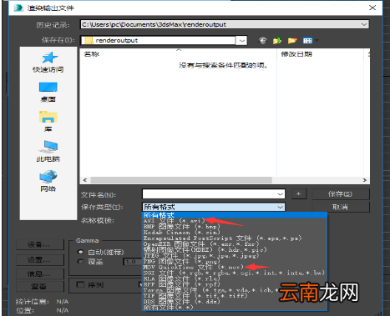Image resolution: width=390 pixels, height=316 pixels.
Task: Select This PC (此电脑) in the sidebar
Action: (48, 152)
